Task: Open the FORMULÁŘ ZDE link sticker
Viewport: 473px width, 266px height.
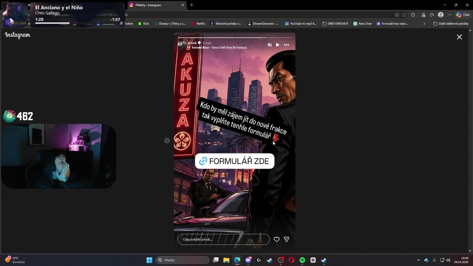Action: (235, 161)
